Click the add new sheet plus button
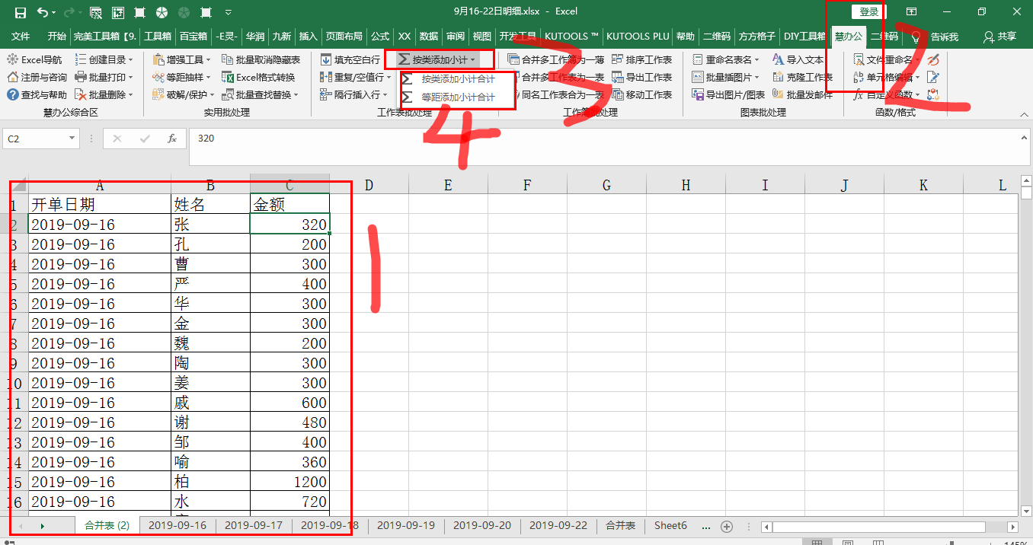The height and width of the screenshot is (545, 1033). coord(727,527)
